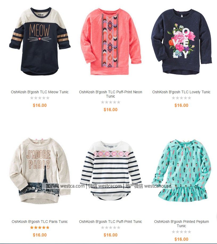
Task: Click the $16.00 price of Meow Tunic
Action: (x=40, y=105)
